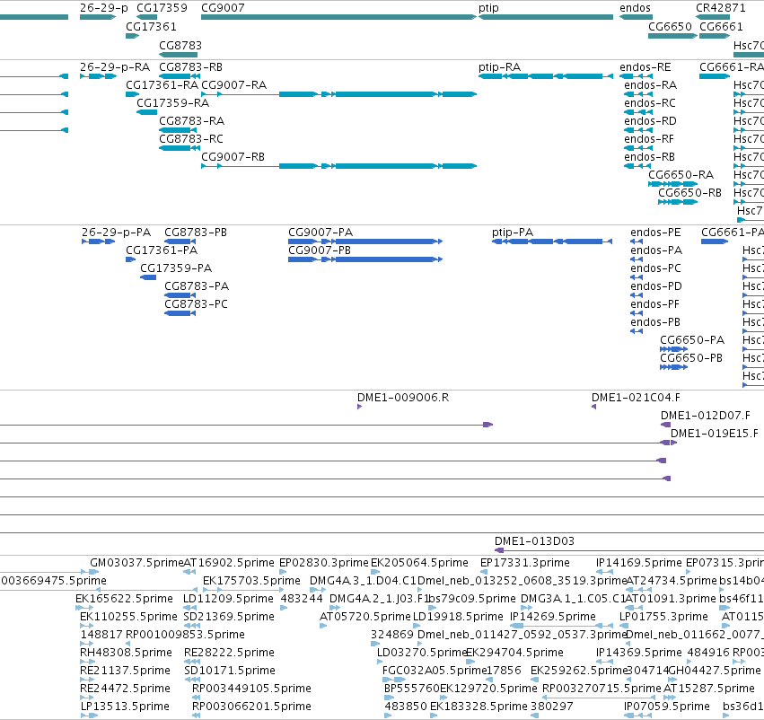Click protein label 26-29-p-PA

(x=117, y=233)
